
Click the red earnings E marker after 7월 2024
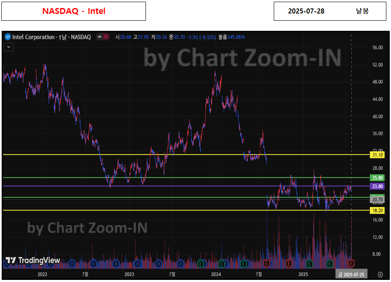tap(267, 263)
